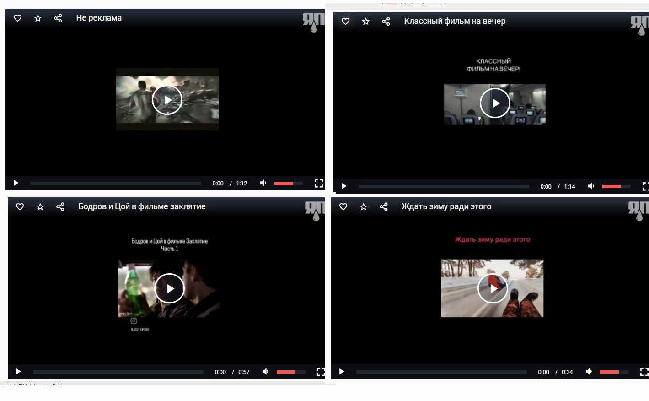This screenshot has height=401, width=649.
Task: Click the "0:34" duration text
Action: tap(567, 372)
